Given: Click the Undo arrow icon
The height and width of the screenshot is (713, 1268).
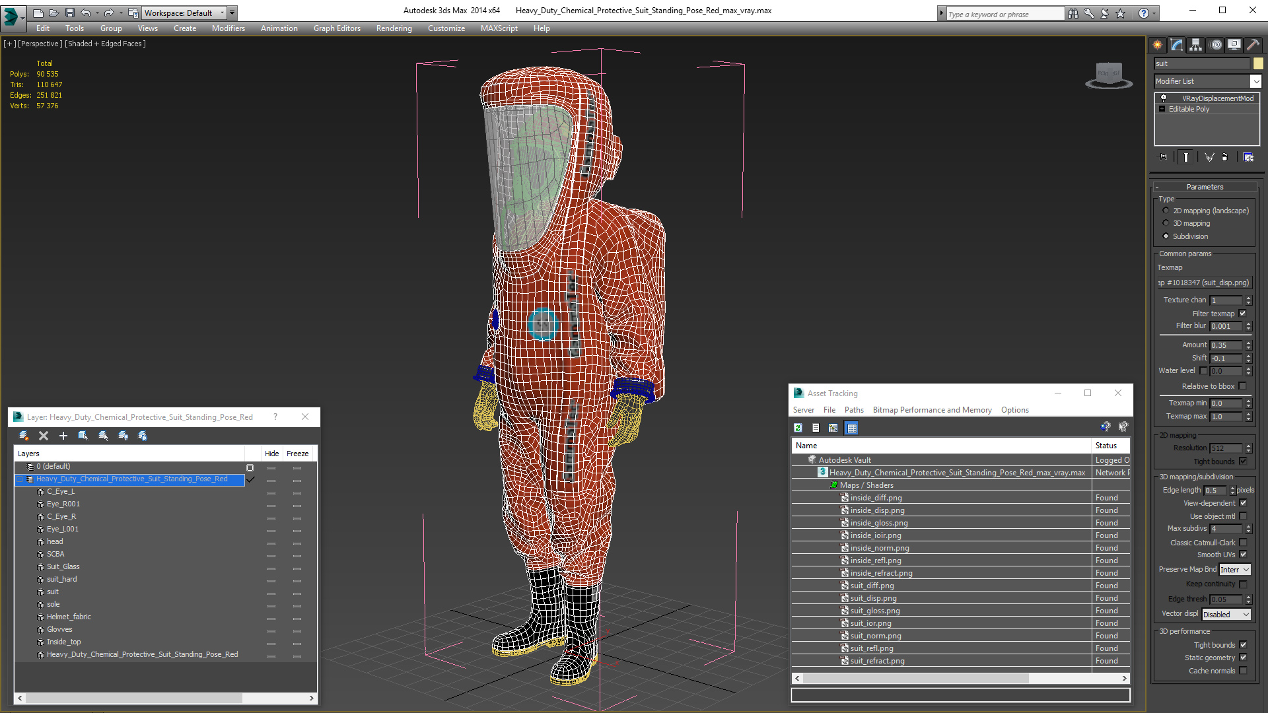Looking at the screenshot, I should point(85,13).
